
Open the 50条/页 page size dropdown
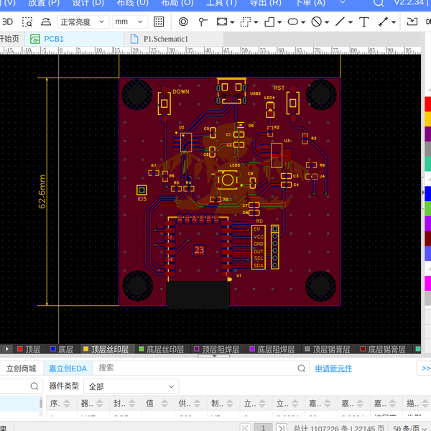[410, 427]
